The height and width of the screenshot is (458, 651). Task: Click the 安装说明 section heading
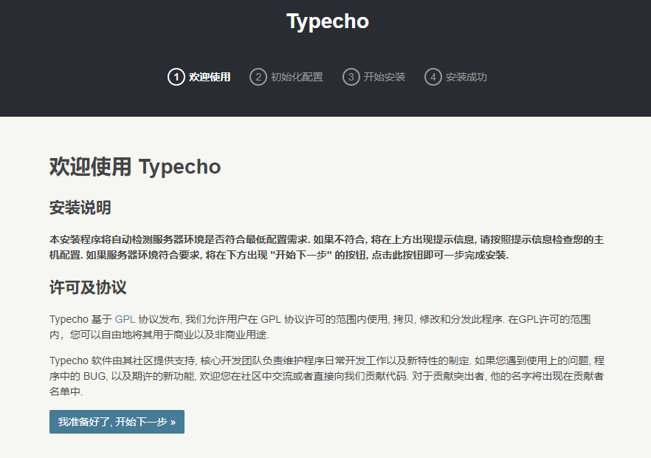pos(80,208)
